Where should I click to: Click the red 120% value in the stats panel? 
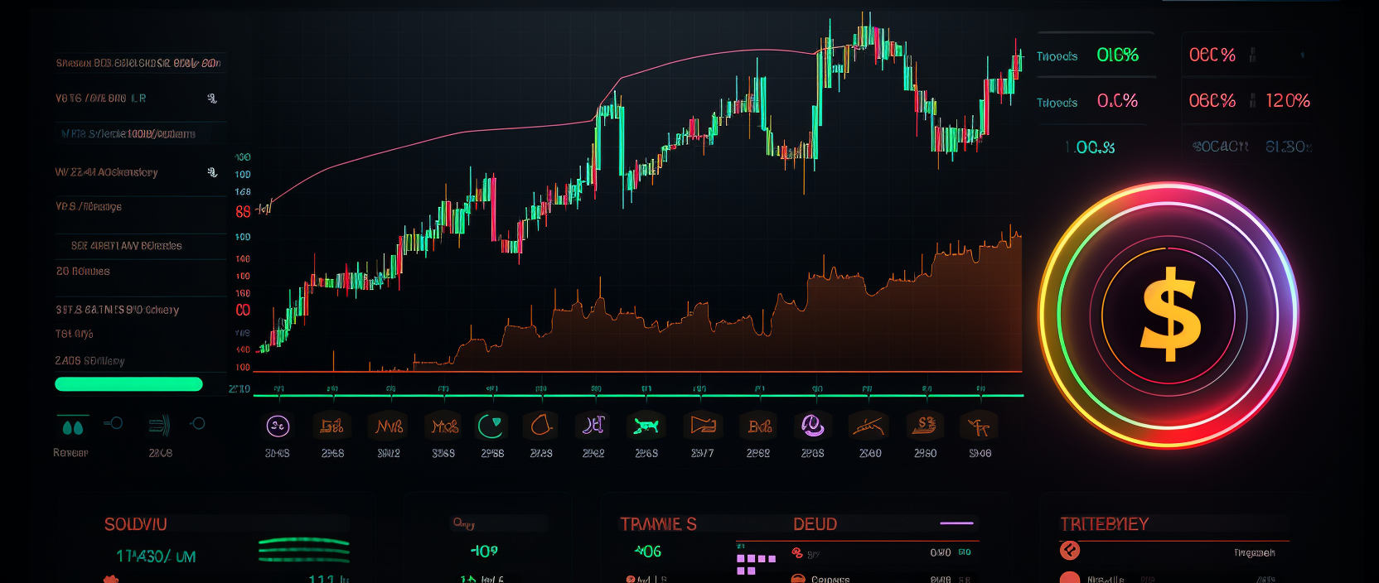(1288, 101)
